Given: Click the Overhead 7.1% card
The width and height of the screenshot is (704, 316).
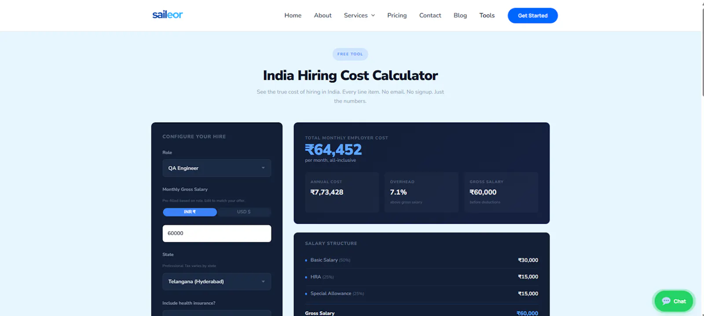Looking at the screenshot, I should pyautogui.click(x=421, y=192).
